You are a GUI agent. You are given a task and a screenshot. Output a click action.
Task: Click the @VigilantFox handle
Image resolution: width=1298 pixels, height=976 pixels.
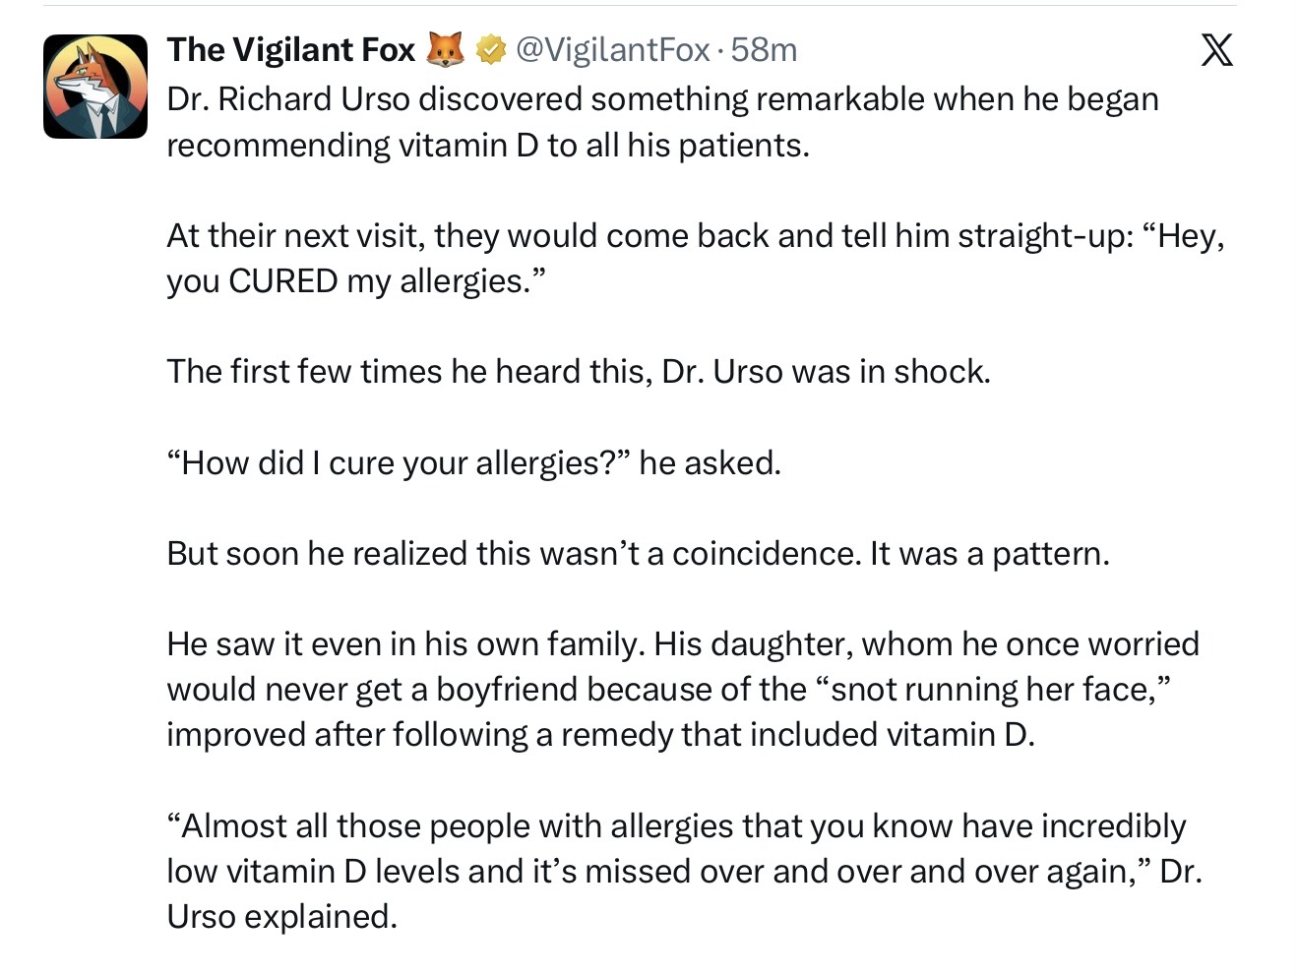[x=612, y=49]
